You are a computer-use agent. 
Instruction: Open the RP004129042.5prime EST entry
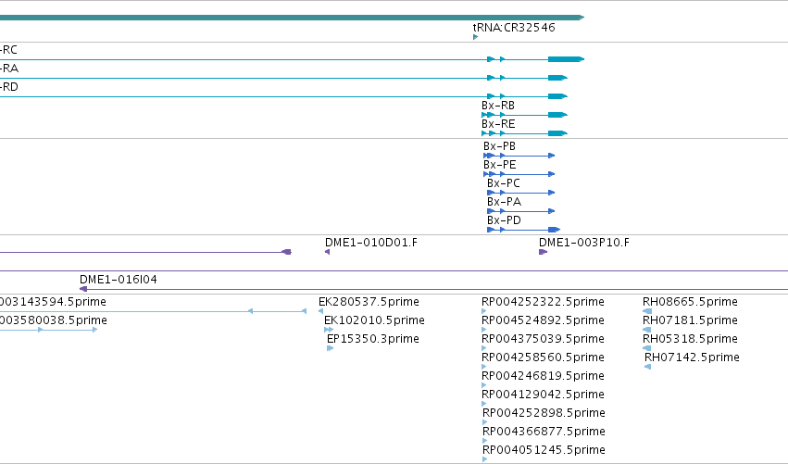click(x=543, y=395)
